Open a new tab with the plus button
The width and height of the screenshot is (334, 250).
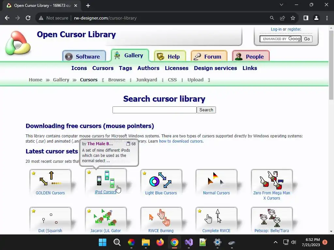coord(88,6)
